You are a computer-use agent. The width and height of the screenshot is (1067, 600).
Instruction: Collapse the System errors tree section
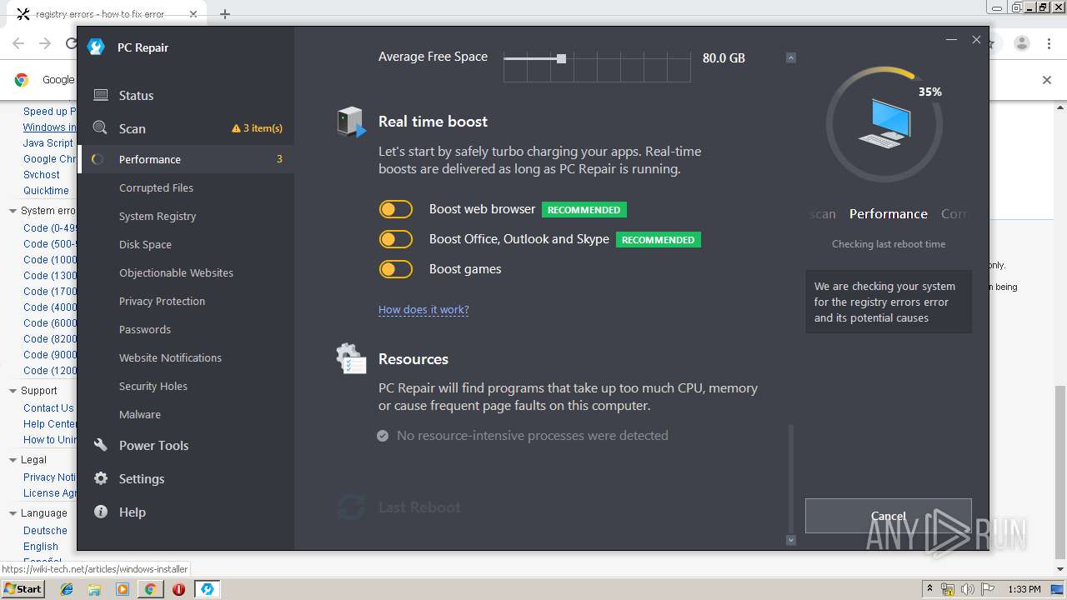[x=13, y=211]
